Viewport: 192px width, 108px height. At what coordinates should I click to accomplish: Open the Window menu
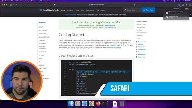tap(43, 1)
